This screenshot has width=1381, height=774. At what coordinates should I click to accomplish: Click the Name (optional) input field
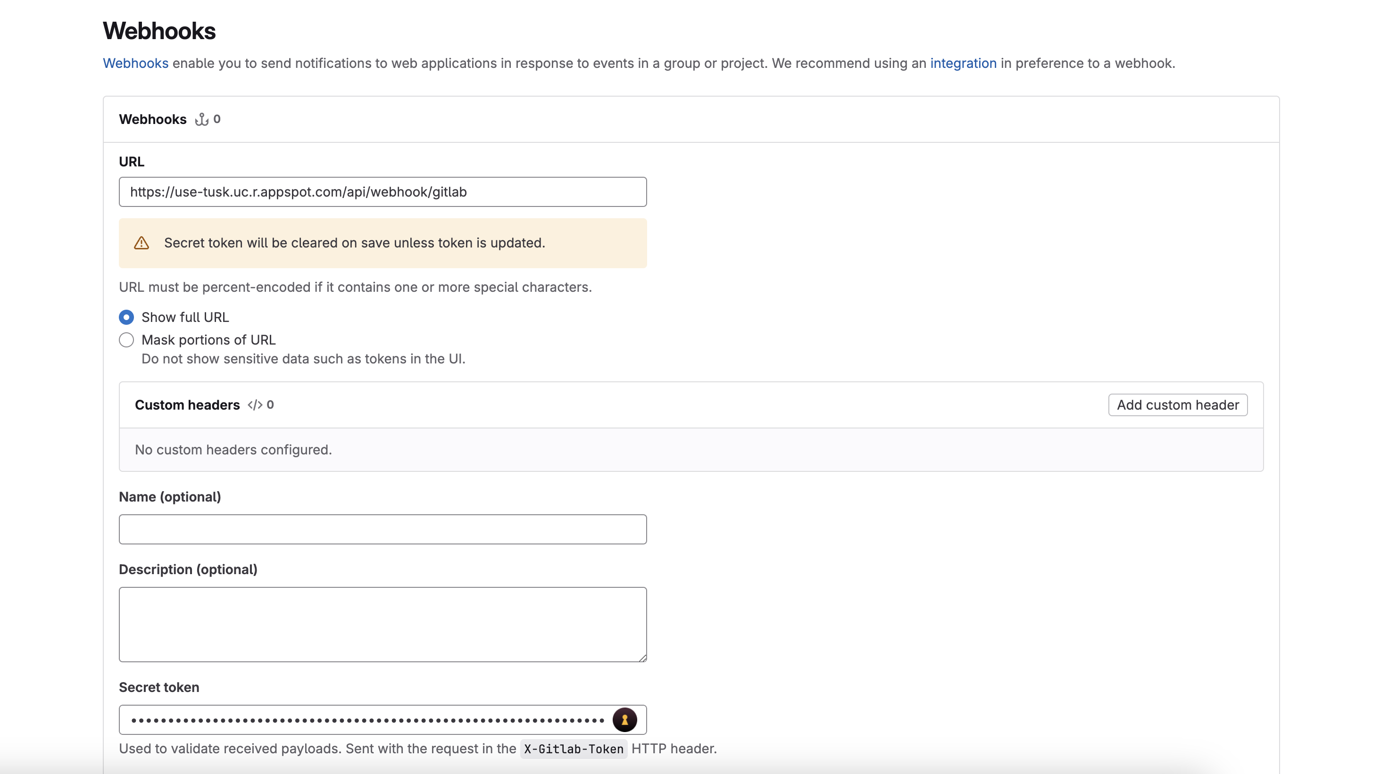383,529
